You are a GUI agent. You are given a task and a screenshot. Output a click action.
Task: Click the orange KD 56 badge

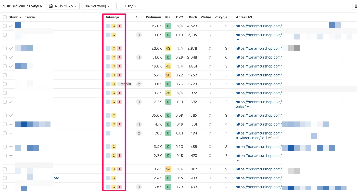pos(168,75)
